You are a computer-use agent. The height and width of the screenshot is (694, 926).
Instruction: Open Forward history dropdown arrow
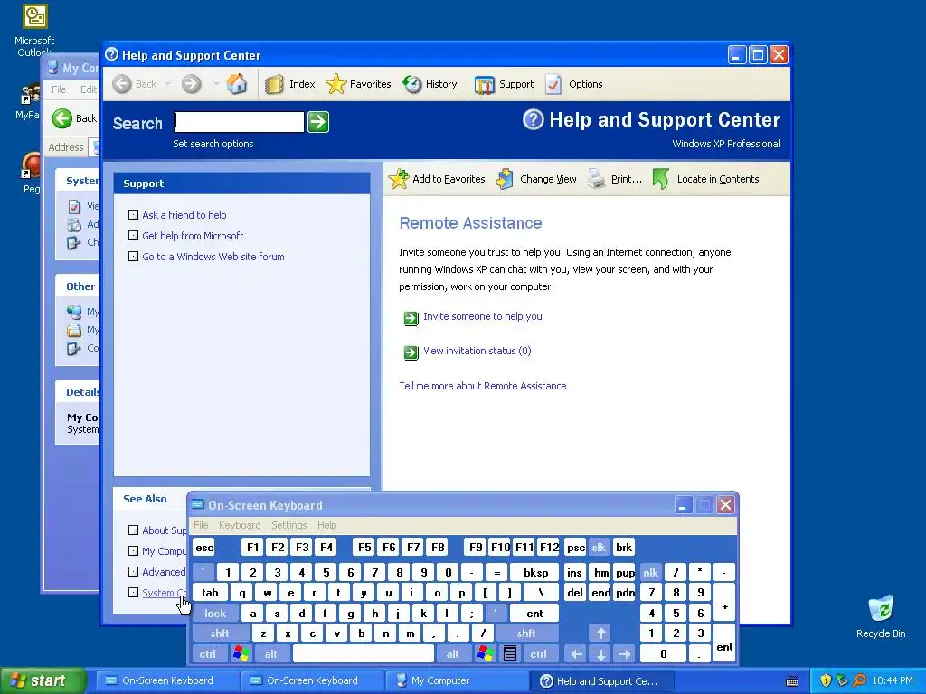click(215, 84)
